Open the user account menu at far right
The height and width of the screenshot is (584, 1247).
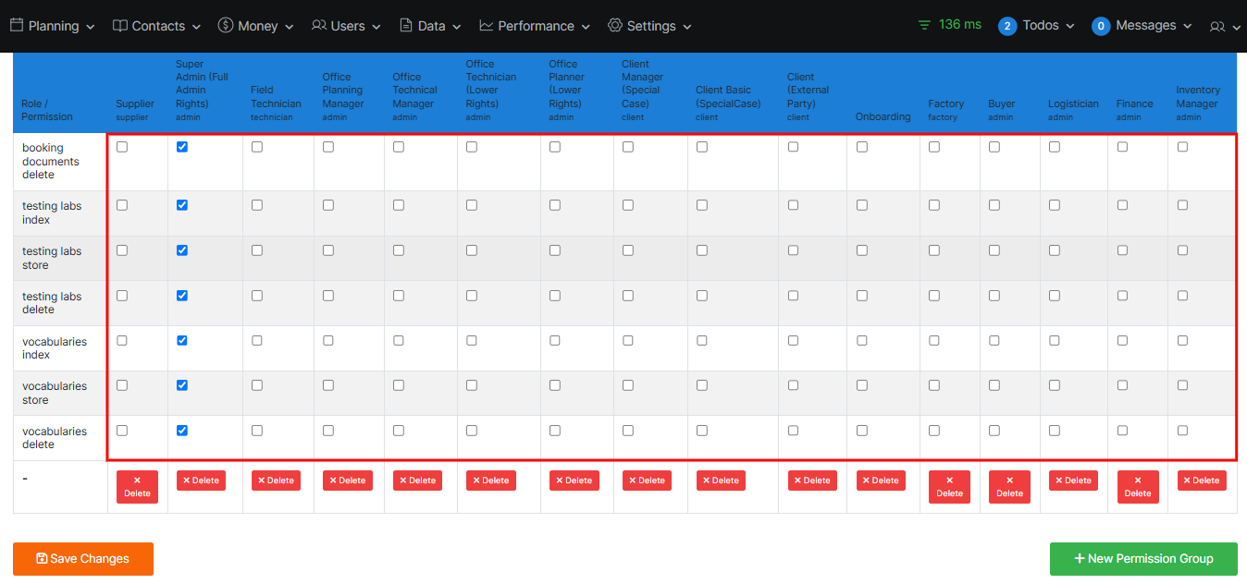[x=1225, y=27]
